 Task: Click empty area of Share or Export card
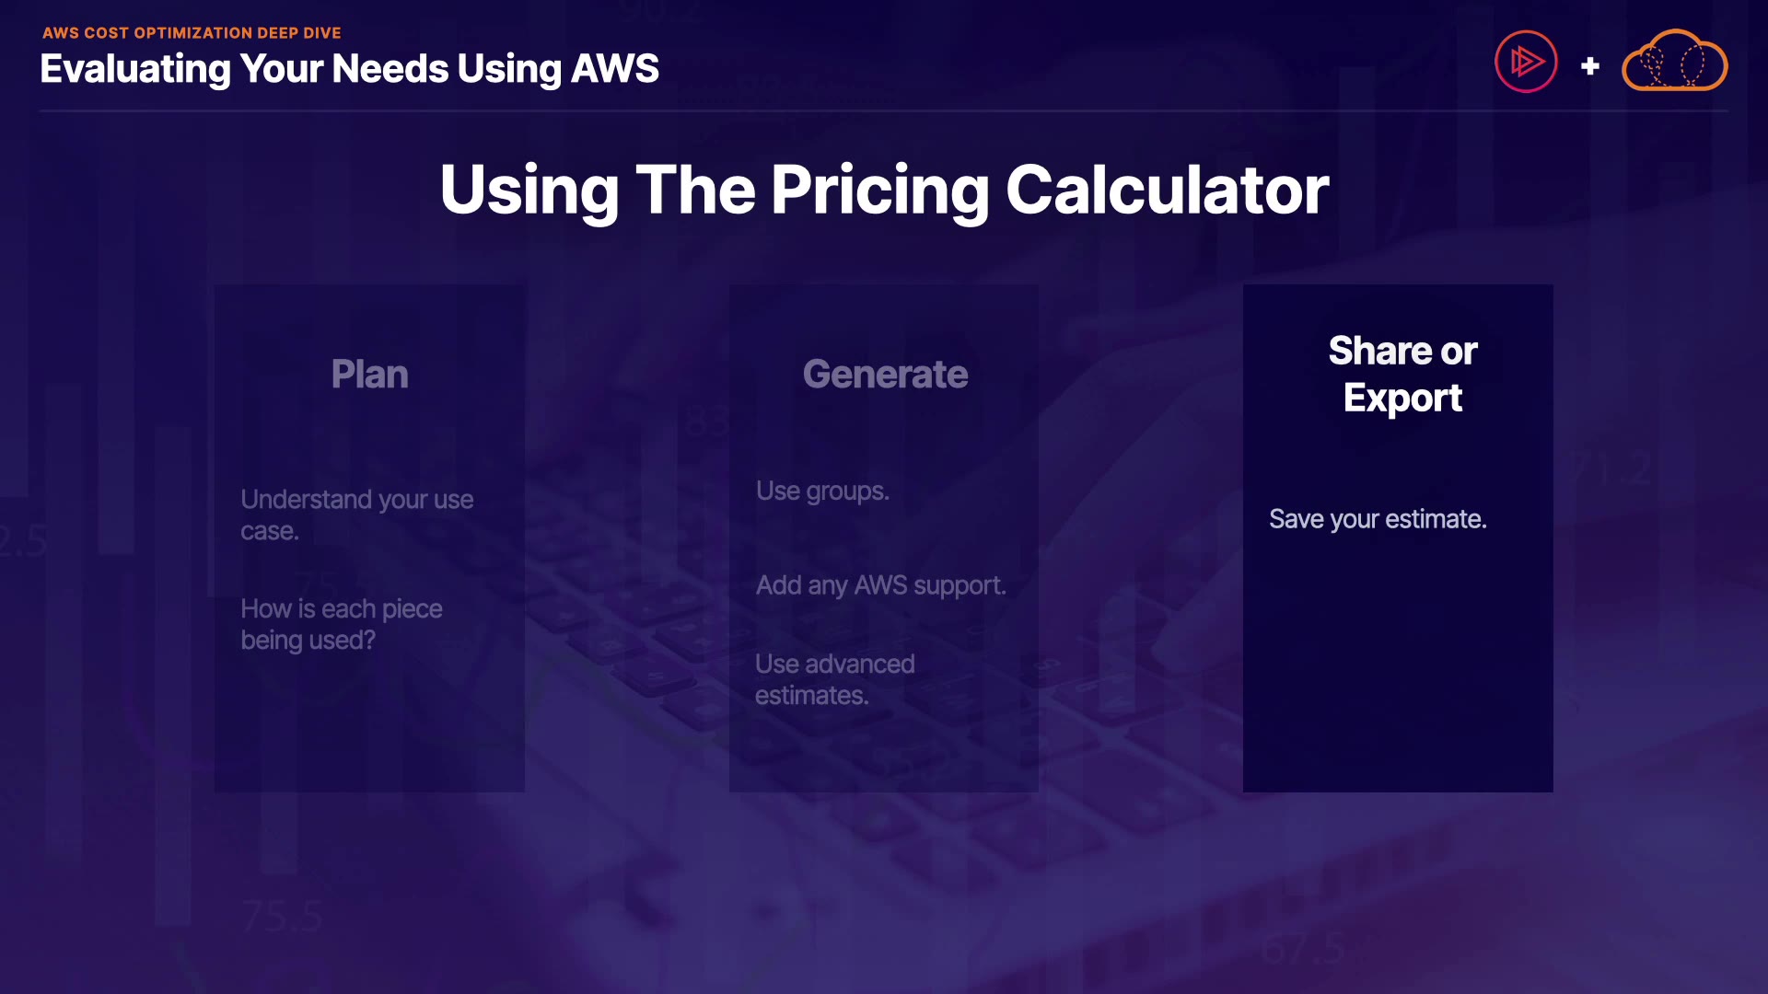click(x=1398, y=681)
